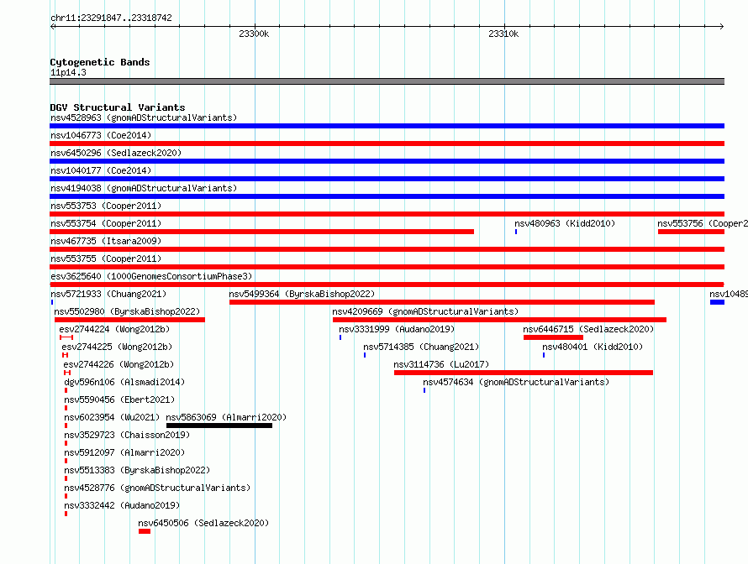Select the nsv5499364 ByrskaBishop2022 label

302,294
